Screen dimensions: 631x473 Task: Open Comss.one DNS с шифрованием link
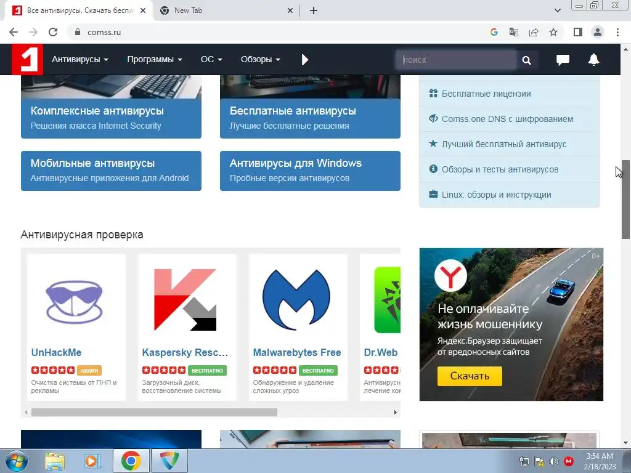point(508,119)
